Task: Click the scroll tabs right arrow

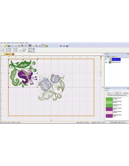Action: pos(103,54)
